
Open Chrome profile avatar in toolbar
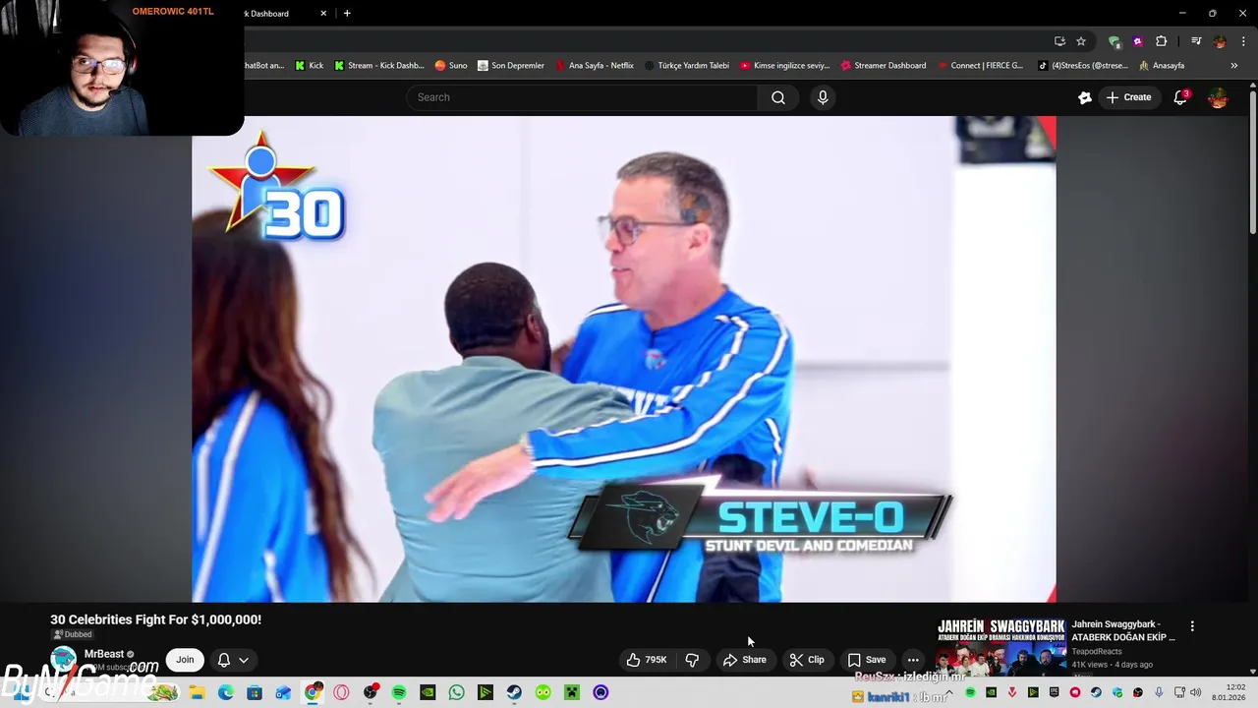click(x=1220, y=41)
